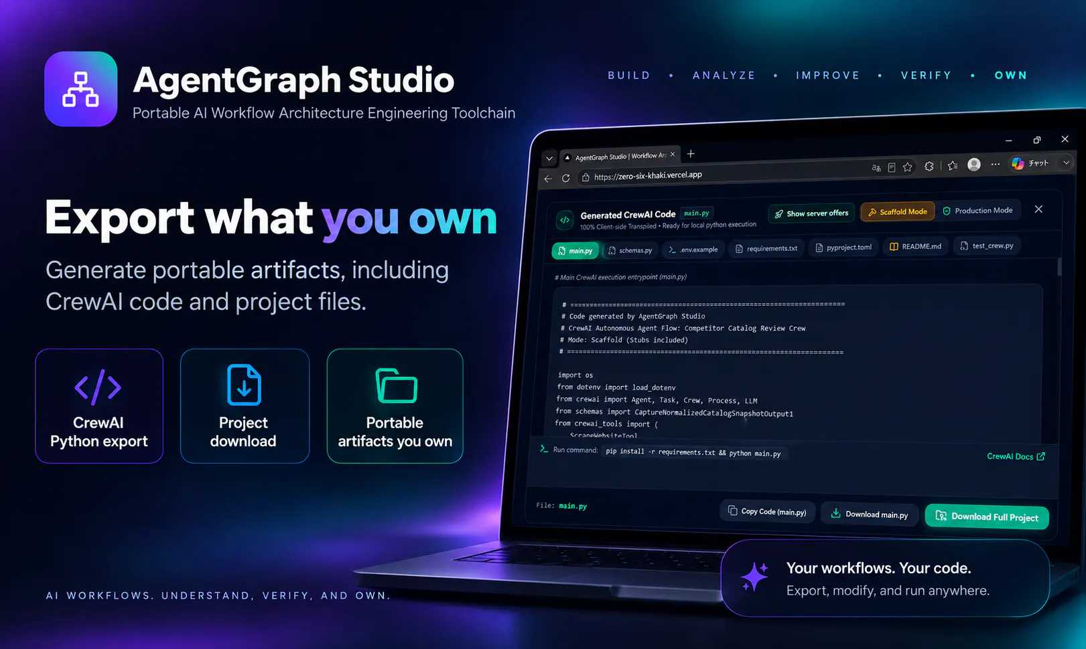Click Copy Code (main.py) button
The width and height of the screenshot is (1086, 649).
(x=767, y=511)
